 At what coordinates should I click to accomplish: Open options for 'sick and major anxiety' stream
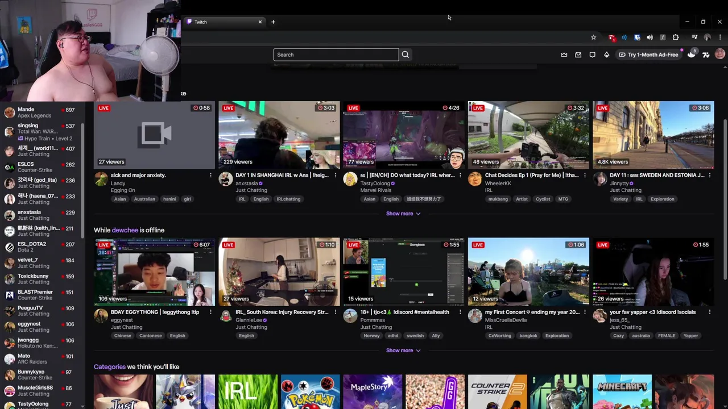(x=210, y=176)
